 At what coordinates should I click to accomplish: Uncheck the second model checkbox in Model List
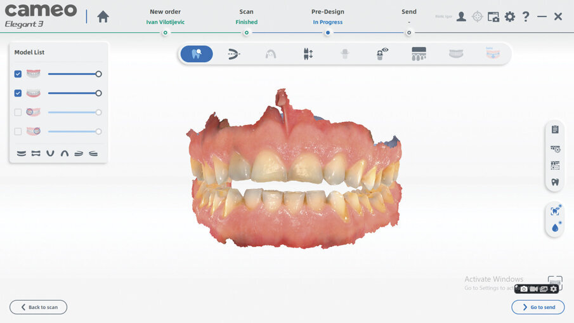pos(18,93)
